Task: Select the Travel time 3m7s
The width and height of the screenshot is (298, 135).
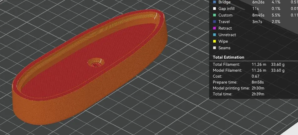Action: click(x=257, y=22)
